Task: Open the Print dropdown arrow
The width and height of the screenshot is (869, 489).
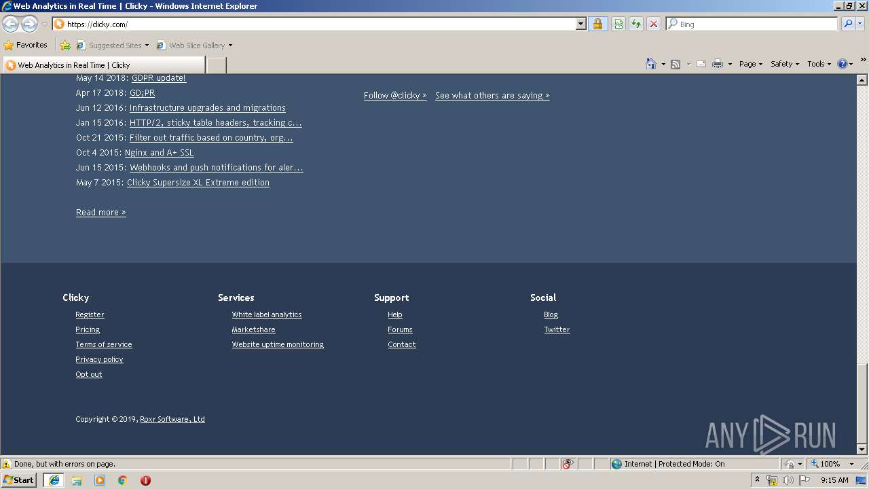Action: click(730, 64)
